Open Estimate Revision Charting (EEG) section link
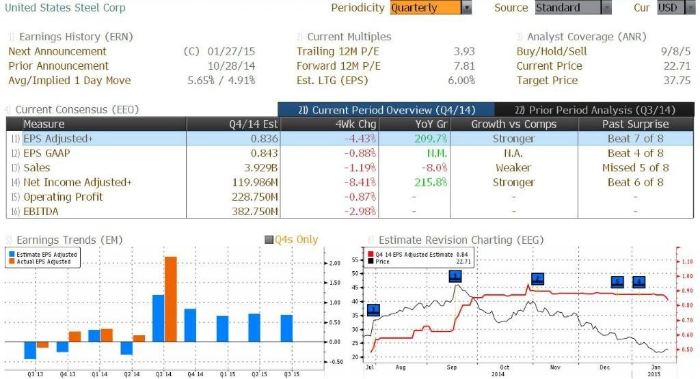 pos(461,240)
